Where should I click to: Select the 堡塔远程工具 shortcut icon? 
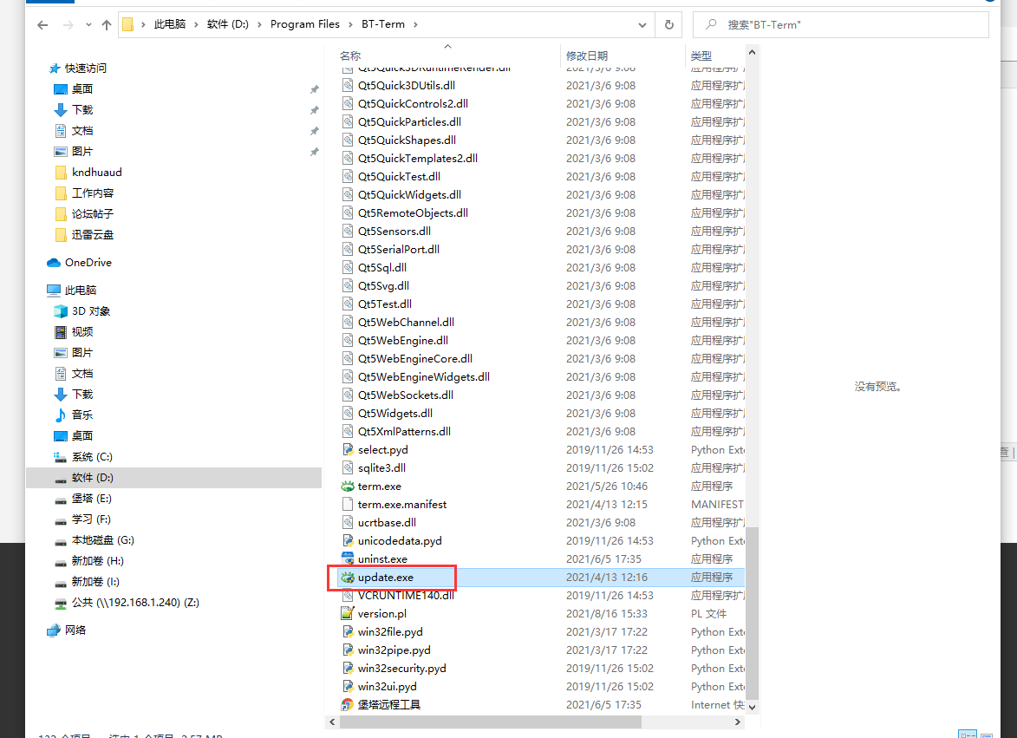point(348,704)
